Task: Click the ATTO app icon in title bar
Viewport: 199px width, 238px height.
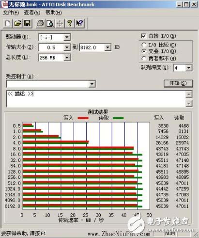Action: pyautogui.click(x=4, y=4)
